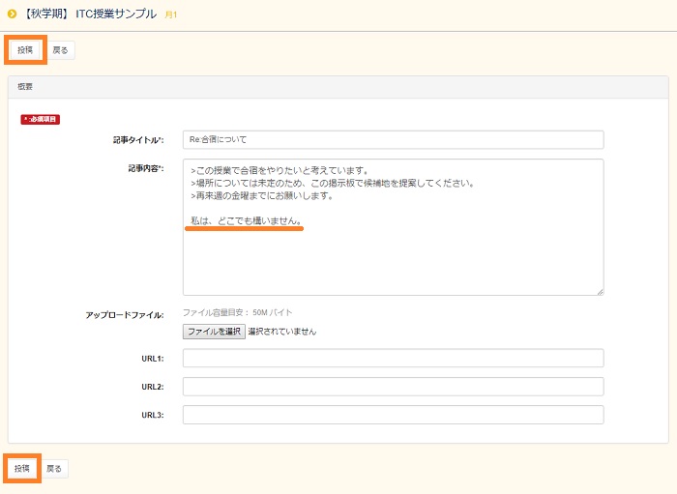This screenshot has width=677, height=494.
Task: Focus the URL3 input field
Action: click(x=393, y=415)
